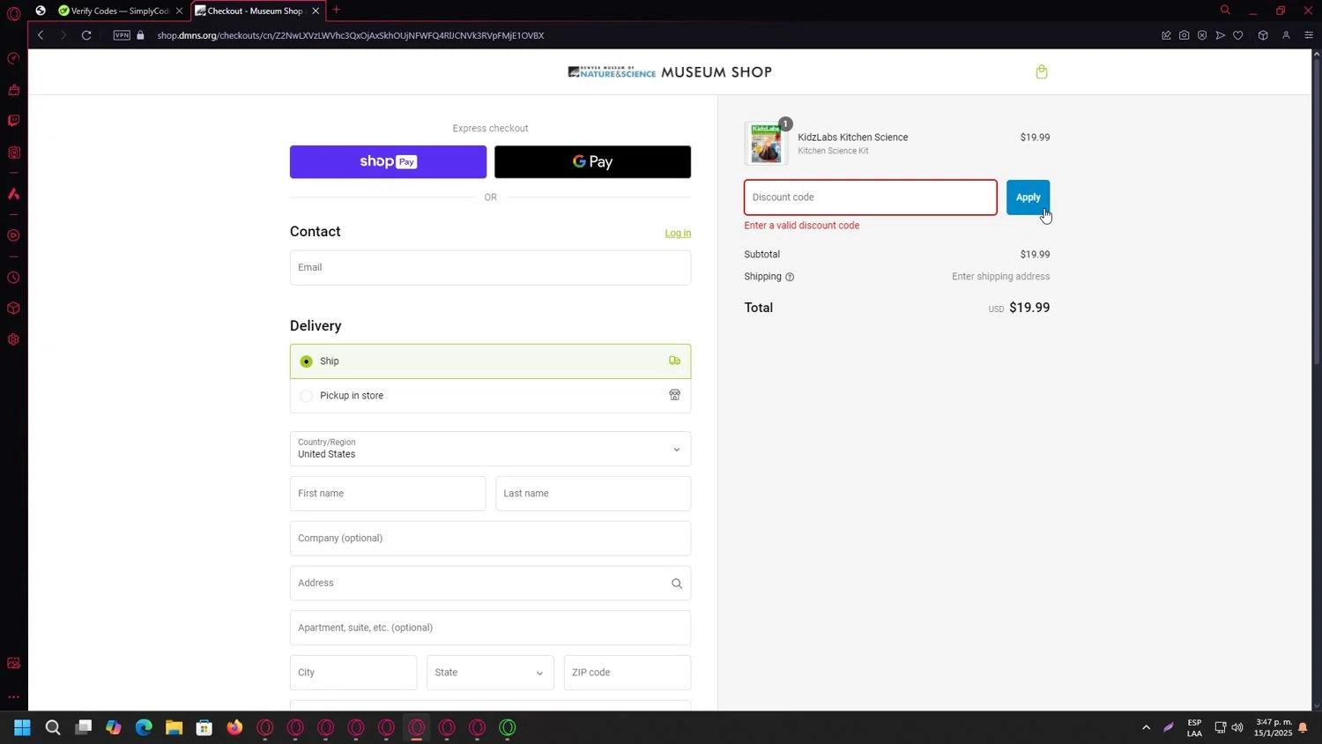Go back with browser back arrow
The height and width of the screenshot is (744, 1322).
click(41, 35)
